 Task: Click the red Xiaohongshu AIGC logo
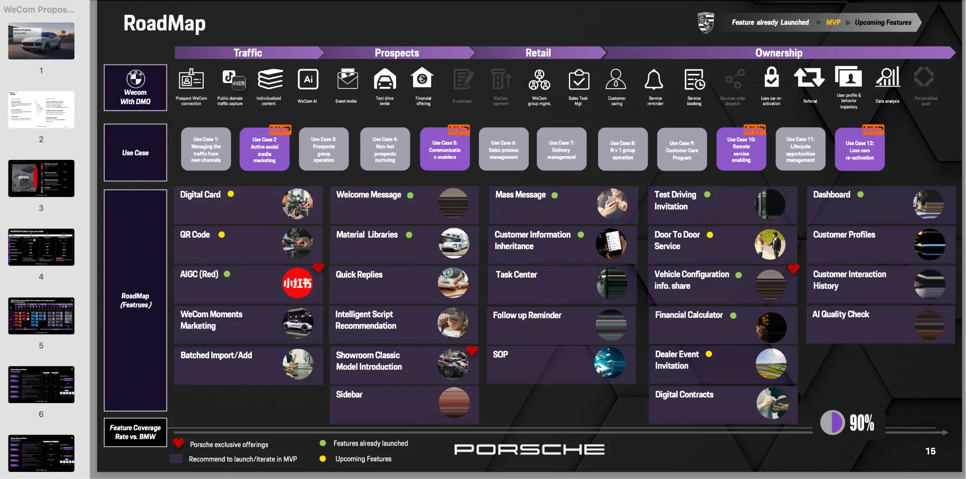point(297,283)
